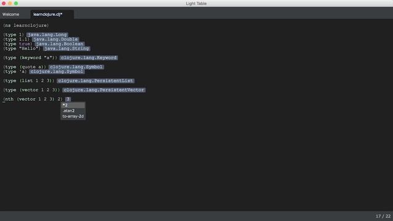This screenshot has height=221, width=393.
Task: Click the clojure.lang.PersistentList inline result
Action: tap(96, 80)
